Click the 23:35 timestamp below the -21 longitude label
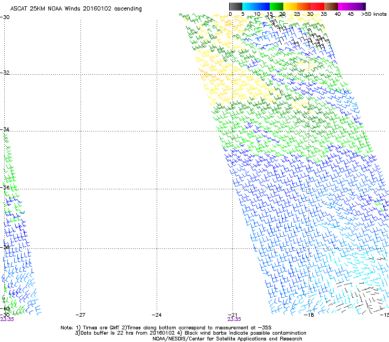The image size is (389, 342). 234,319
